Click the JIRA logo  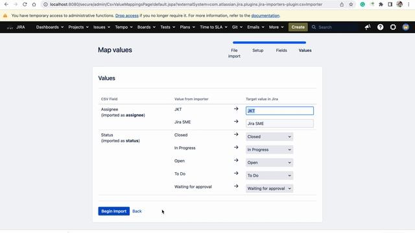click(16, 27)
